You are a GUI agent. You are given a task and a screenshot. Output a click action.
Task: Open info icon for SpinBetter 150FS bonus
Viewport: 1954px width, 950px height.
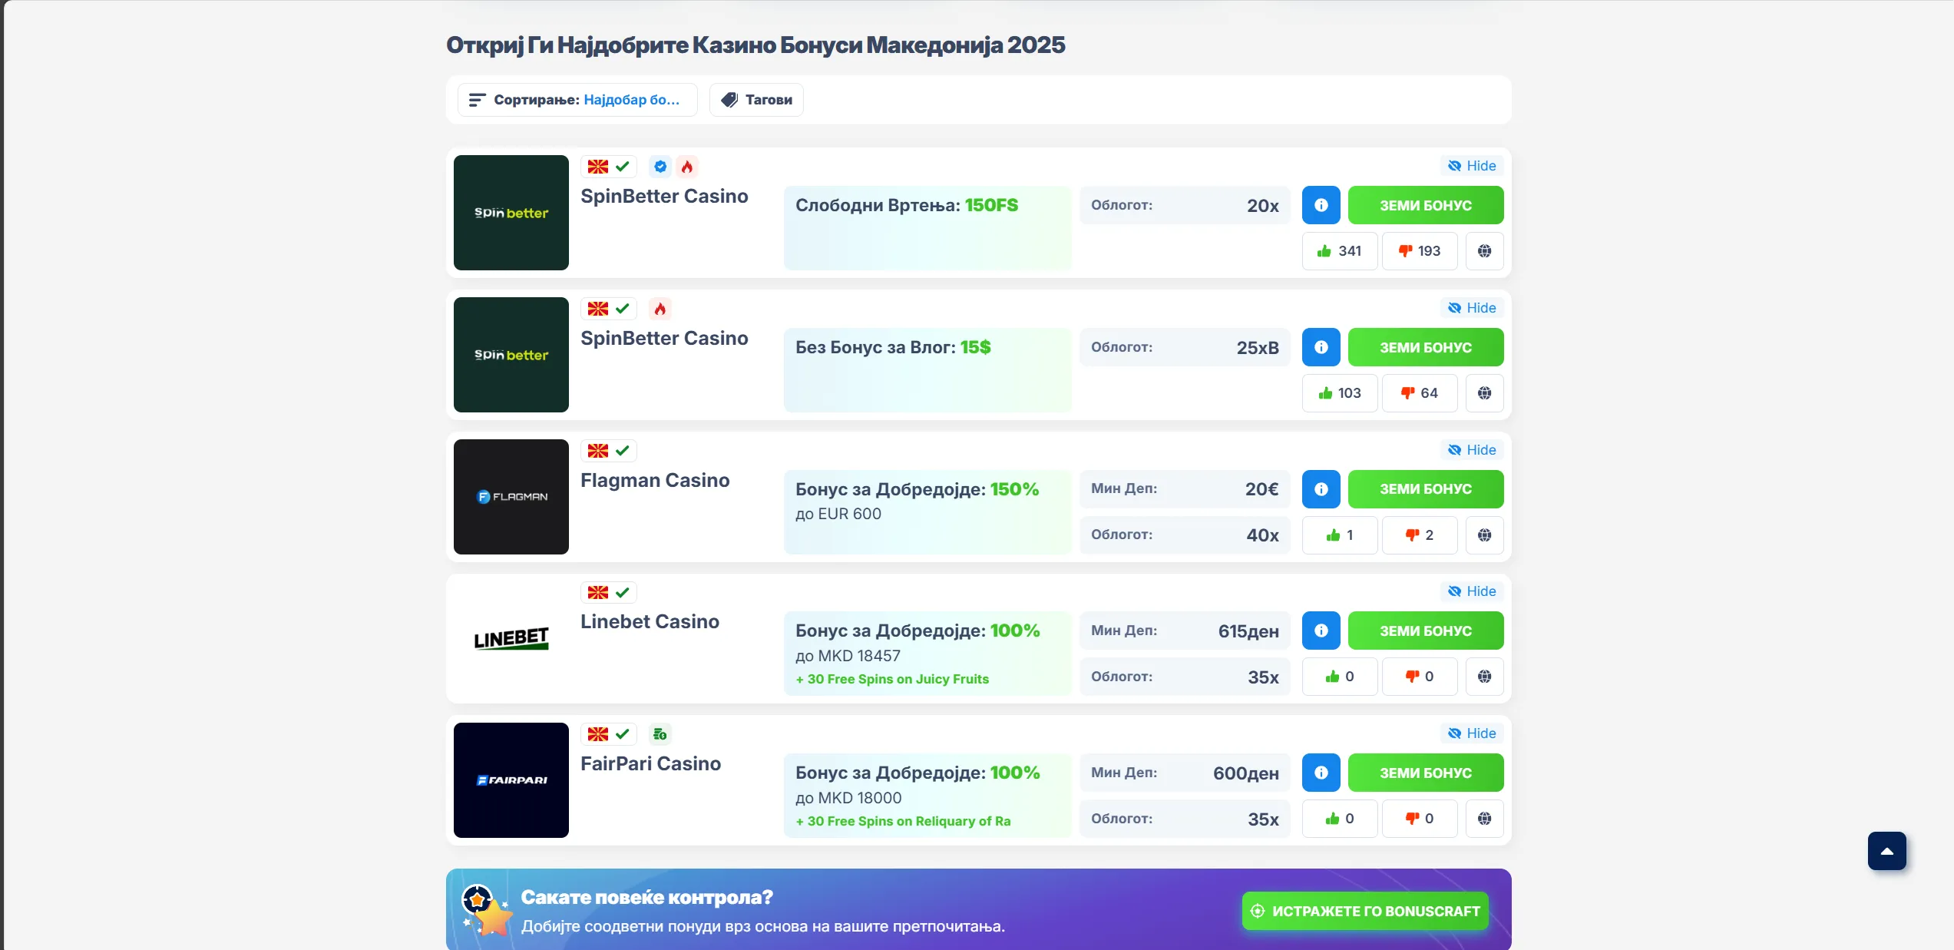(x=1321, y=205)
